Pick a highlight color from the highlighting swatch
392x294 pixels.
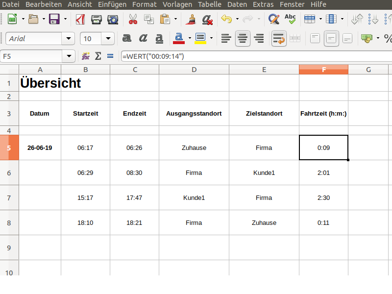pos(201,38)
